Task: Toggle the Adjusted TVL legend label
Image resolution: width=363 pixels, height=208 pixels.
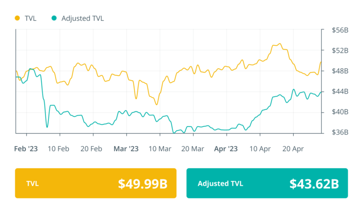Action: tap(83, 18)
